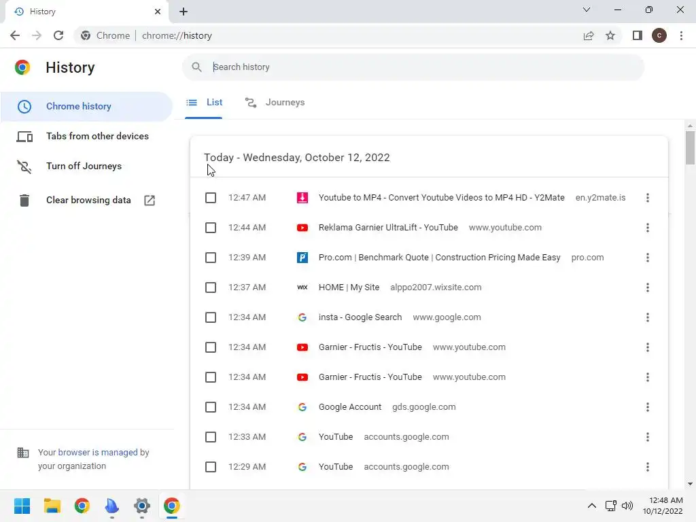
Task: Click the site info Chrome chip
Action: [106, 35]
